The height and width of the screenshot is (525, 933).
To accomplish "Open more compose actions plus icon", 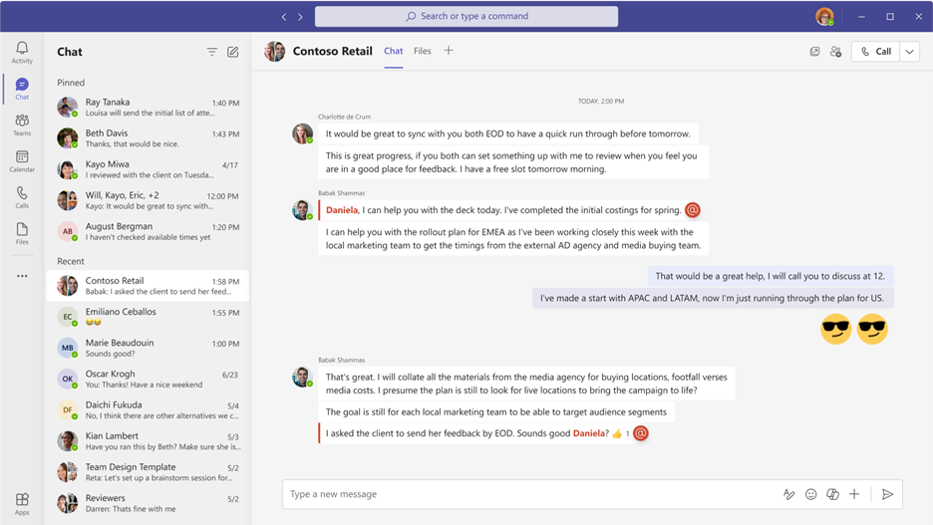I will click(x=854, y=494).
